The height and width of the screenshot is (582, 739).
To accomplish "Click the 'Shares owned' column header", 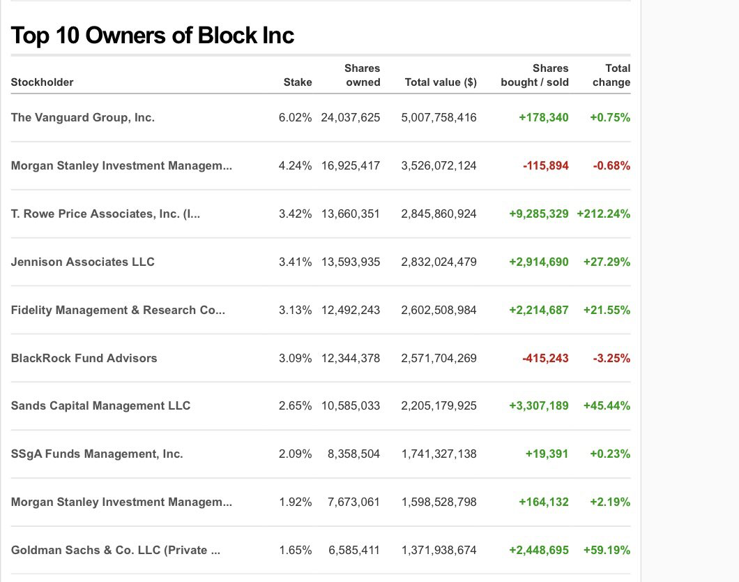I will point(362,75).
